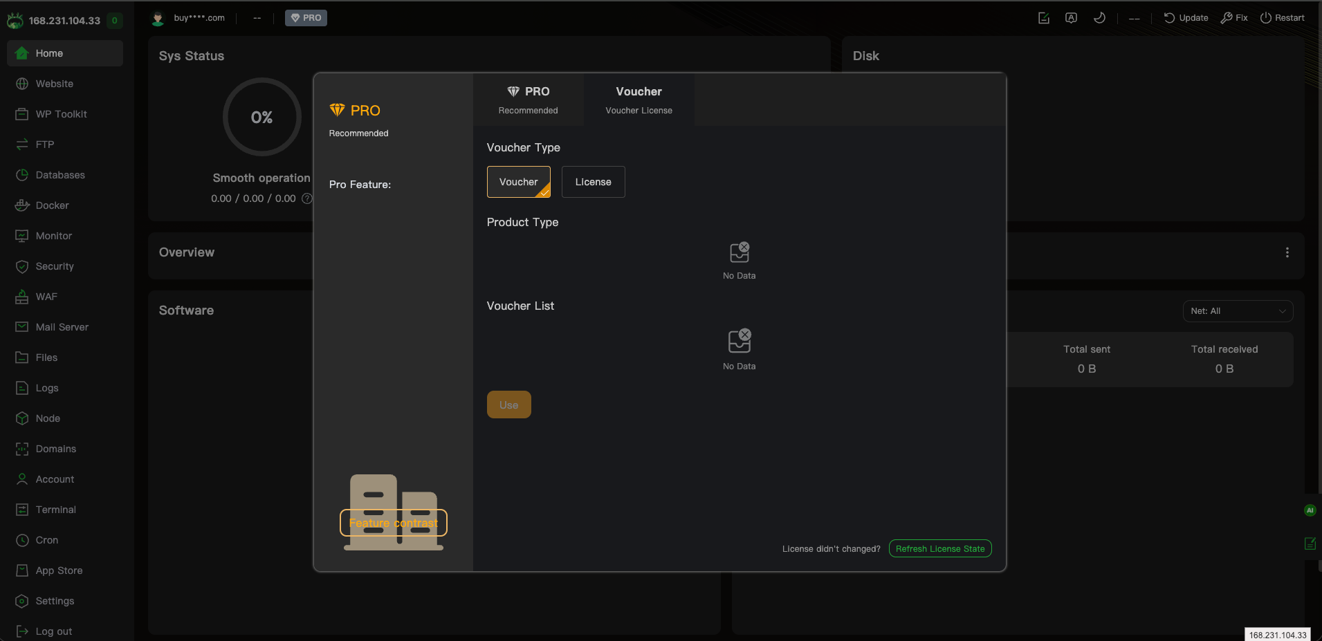
Task: Open the Node management page
Action: pos(65,418)
